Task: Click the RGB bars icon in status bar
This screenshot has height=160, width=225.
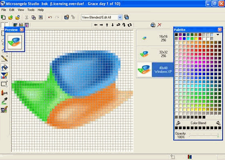Action: tap(189, 157)
